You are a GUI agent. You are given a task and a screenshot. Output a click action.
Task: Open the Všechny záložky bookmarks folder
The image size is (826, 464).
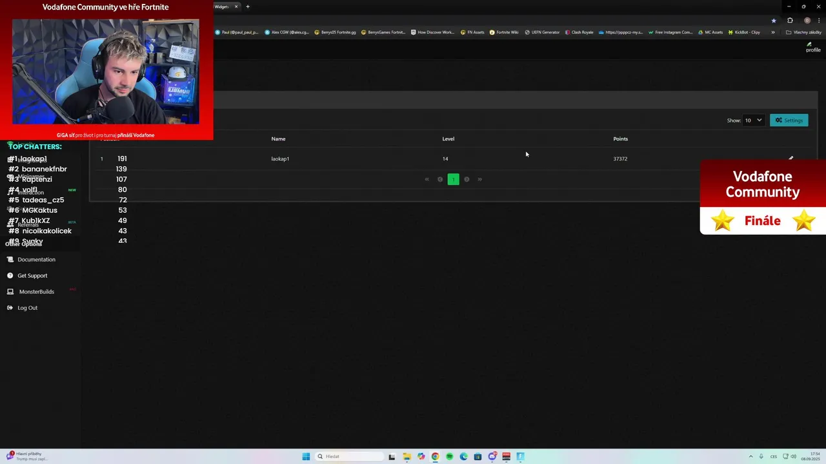[x=803, y=32]
